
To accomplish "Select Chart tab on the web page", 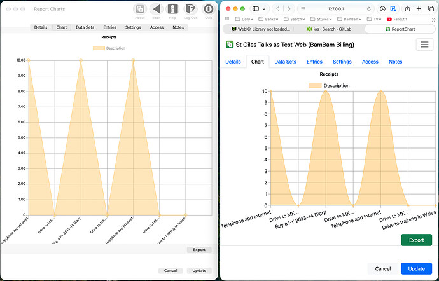I will 258,62.
